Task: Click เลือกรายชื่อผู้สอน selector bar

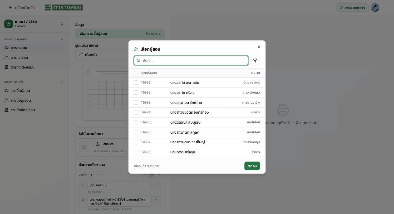Action: pyautogui.click(x=120, y=33)
